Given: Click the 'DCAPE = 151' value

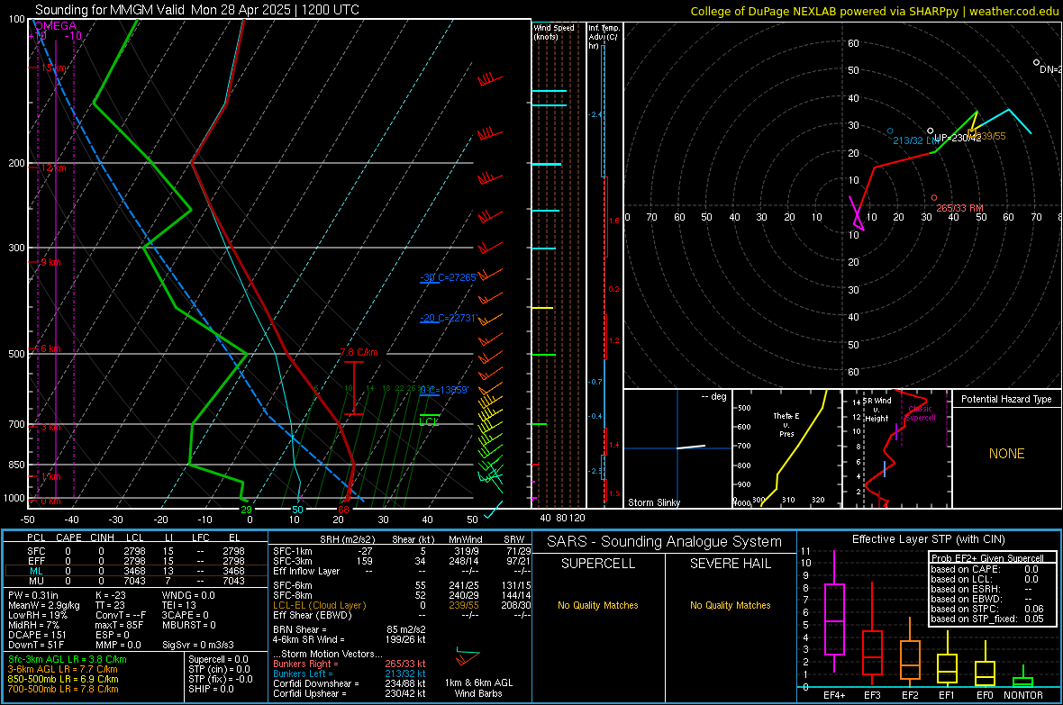Looking at the screenshot, I should tap(37, 635).
